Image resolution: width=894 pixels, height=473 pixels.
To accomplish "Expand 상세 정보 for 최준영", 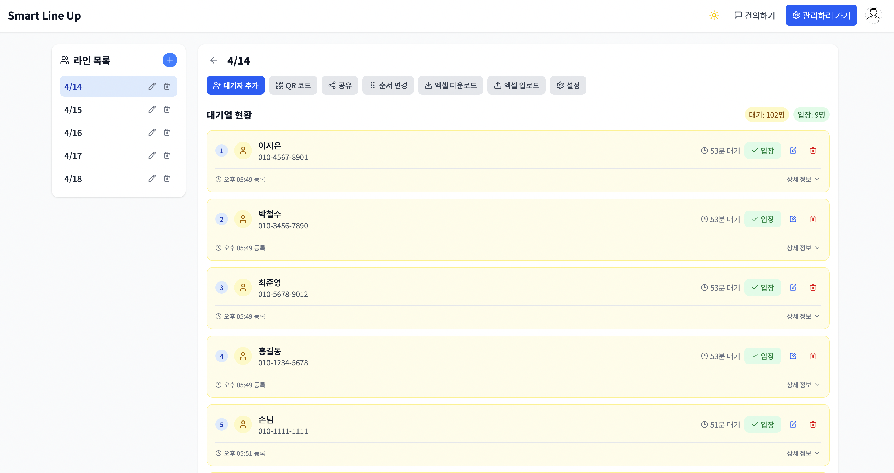I will [x=803, y=316].
